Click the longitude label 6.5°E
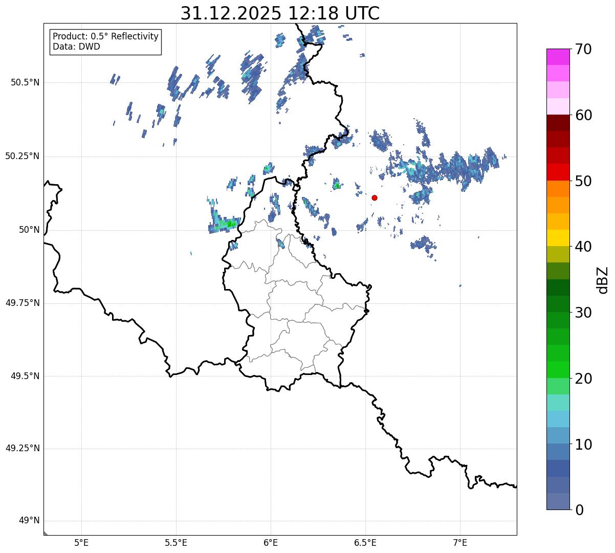This screenshot has height=553, width=615. [365, 542]
